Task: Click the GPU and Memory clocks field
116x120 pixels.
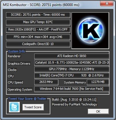Action: (72, 70)
